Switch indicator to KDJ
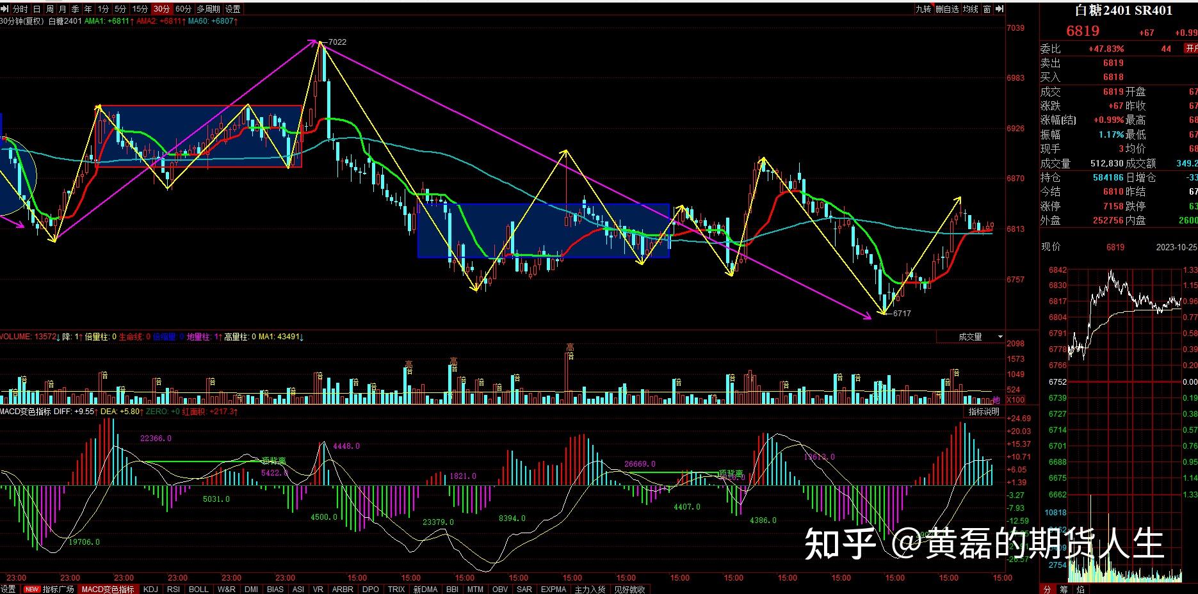The image size is (1198, 594). [x=150, y=589]
